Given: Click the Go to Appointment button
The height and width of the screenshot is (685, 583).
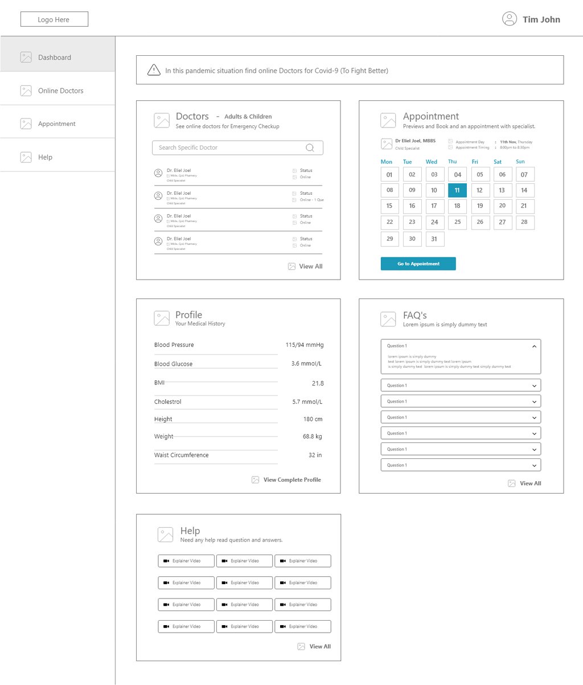Looking at the screenshot, I should point(418,264).
